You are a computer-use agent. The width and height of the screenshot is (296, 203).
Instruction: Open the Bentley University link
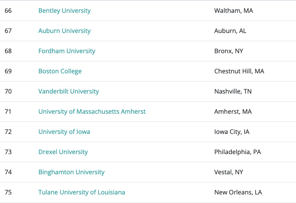[x=64, y=11]
